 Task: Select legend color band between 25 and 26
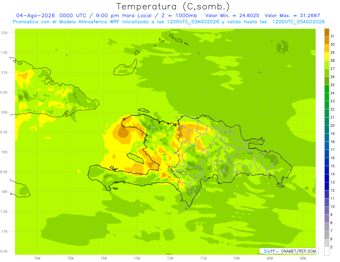[x=327, y=81]
